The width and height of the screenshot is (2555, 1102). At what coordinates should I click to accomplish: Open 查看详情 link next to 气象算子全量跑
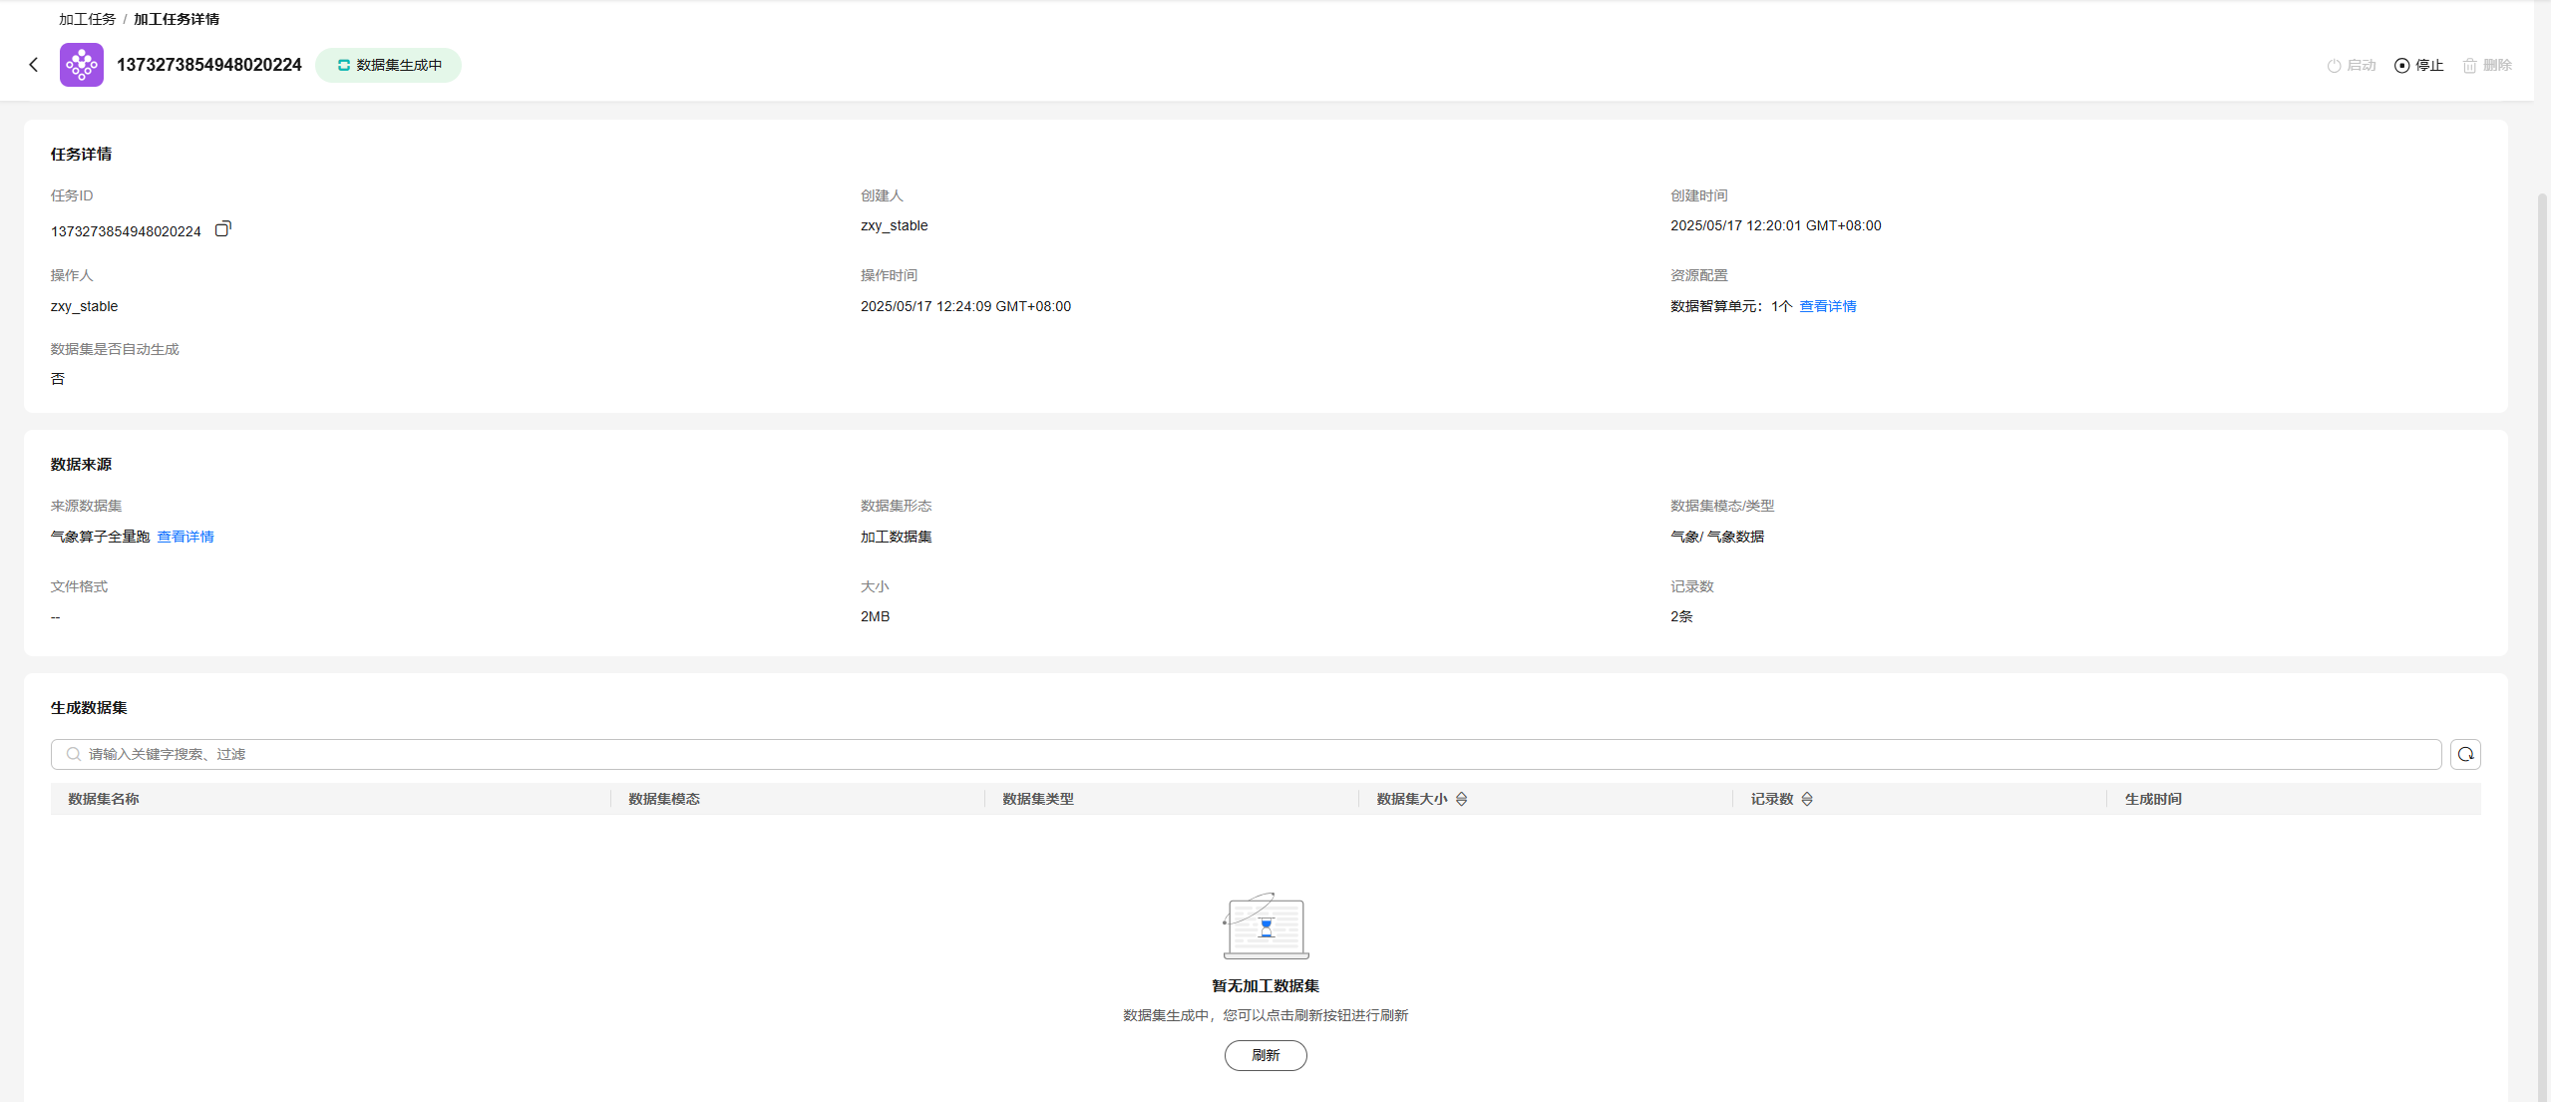tap(185, 537)
